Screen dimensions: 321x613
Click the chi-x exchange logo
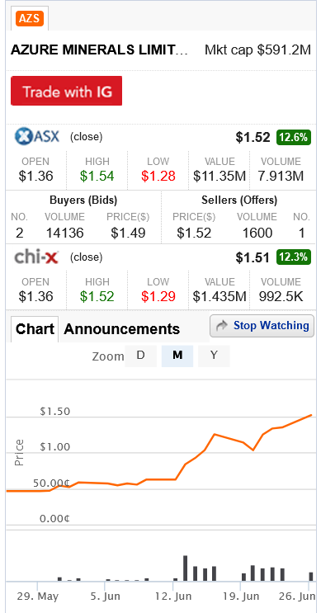point(37,257)
